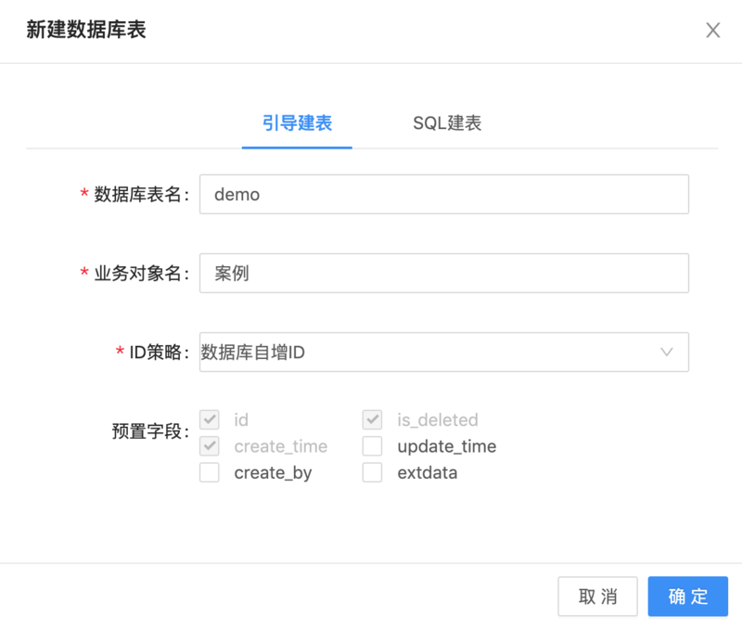Click the dropdown chevron on 数据库自增ID
This screenshot has height=629, width=742.
[666, 353]
